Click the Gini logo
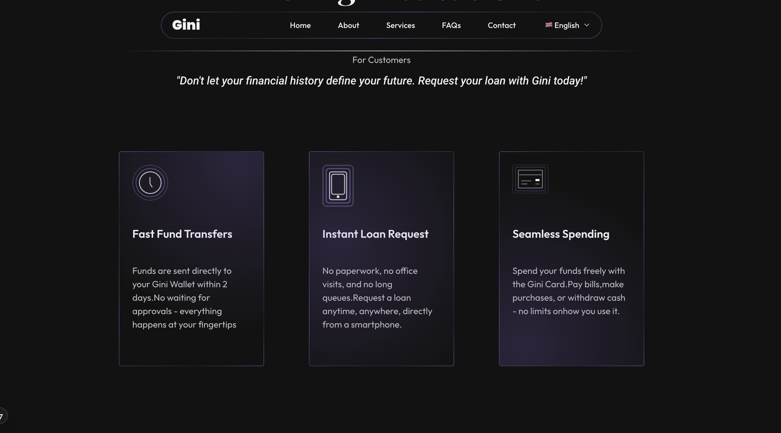Screen dimensions: 781x433 pos(186,25)
